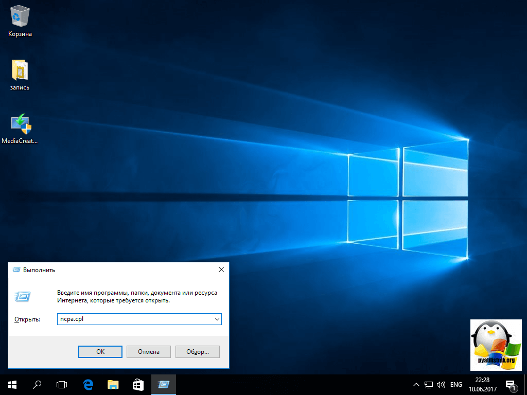The height and width of the screenshot is (395, 527).
Task: Open the Windows Store taskbar icon
Action: click(x=138, y=385)
